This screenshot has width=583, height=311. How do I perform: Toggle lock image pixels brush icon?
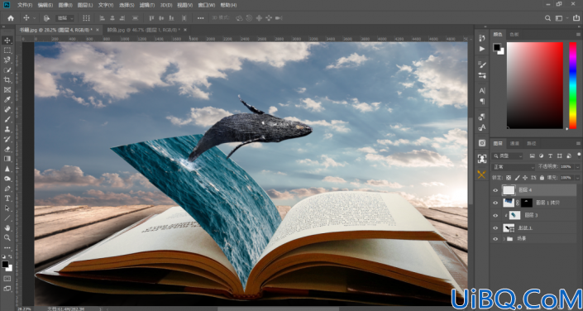click(x=517, y=178)
